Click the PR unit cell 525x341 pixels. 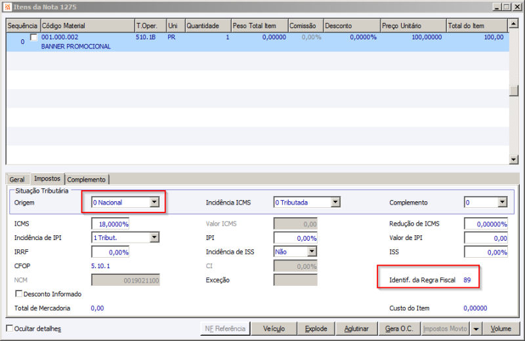tap(171, 37)
